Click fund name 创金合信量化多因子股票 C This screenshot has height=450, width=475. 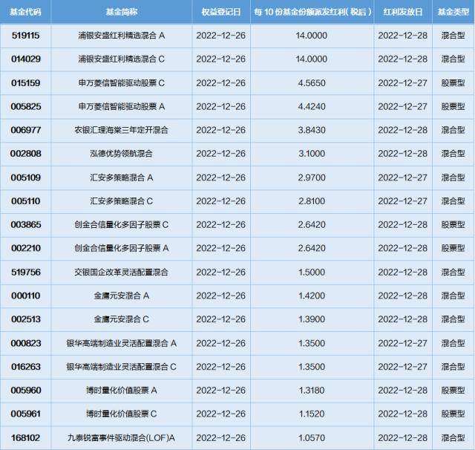[122, 224]
